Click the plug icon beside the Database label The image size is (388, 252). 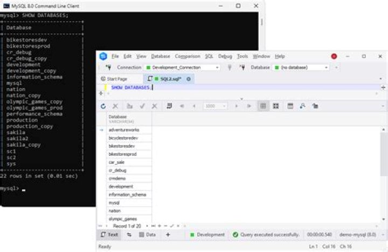point(242,67)
